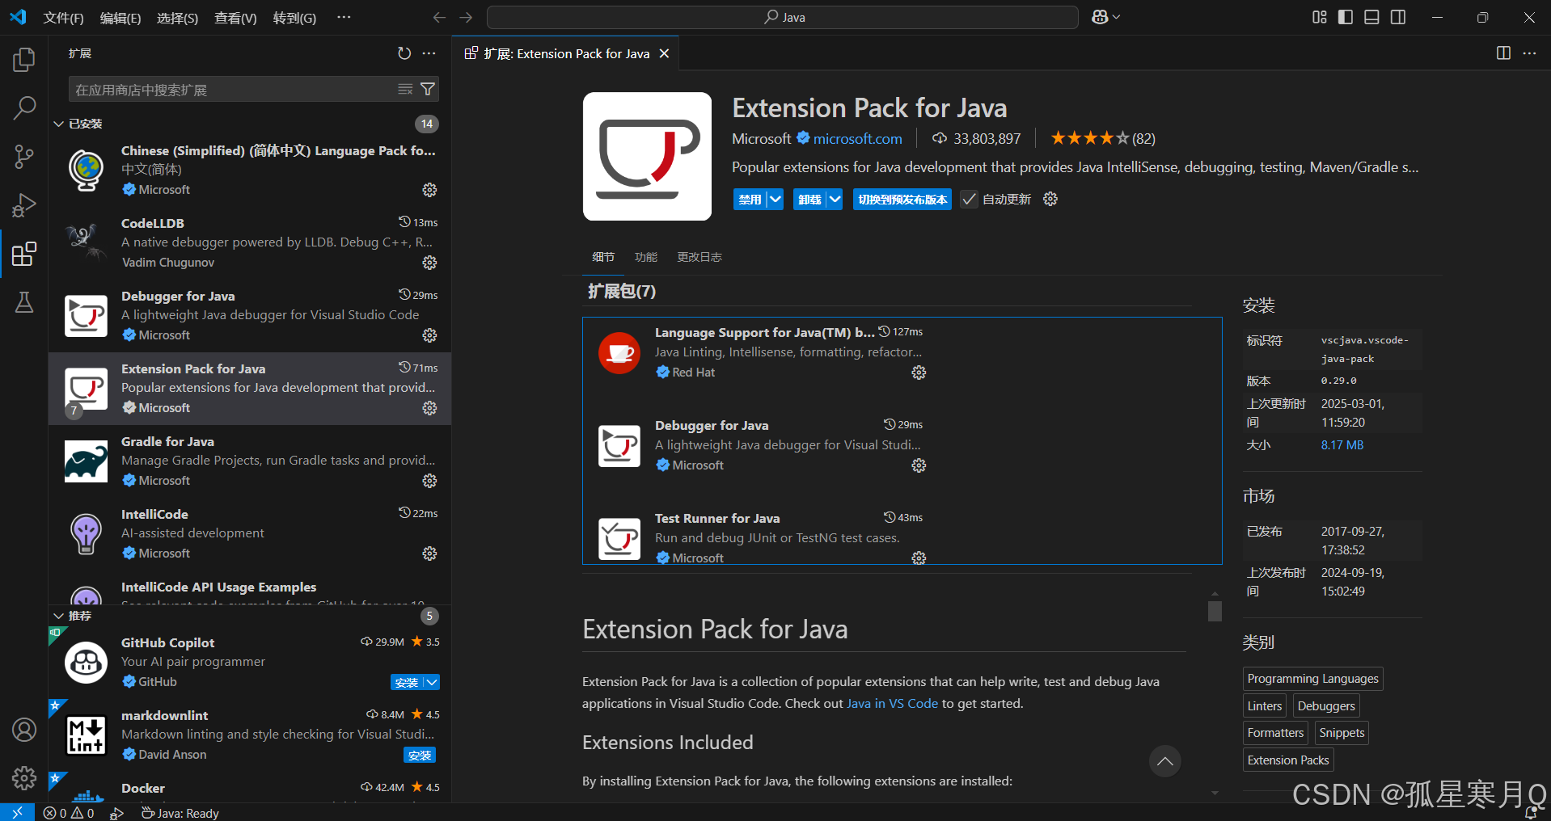Open manage gear for Chinese Language Pack
The image size is (1551, 821).
[x=429, y=190]
